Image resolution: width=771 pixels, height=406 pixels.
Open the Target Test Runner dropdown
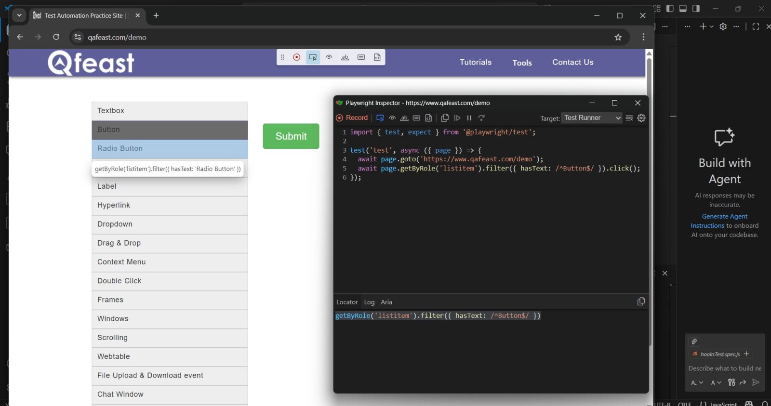[591, 118]
